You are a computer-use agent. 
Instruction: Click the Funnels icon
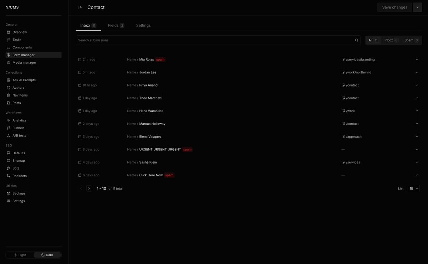coord(9,128)
